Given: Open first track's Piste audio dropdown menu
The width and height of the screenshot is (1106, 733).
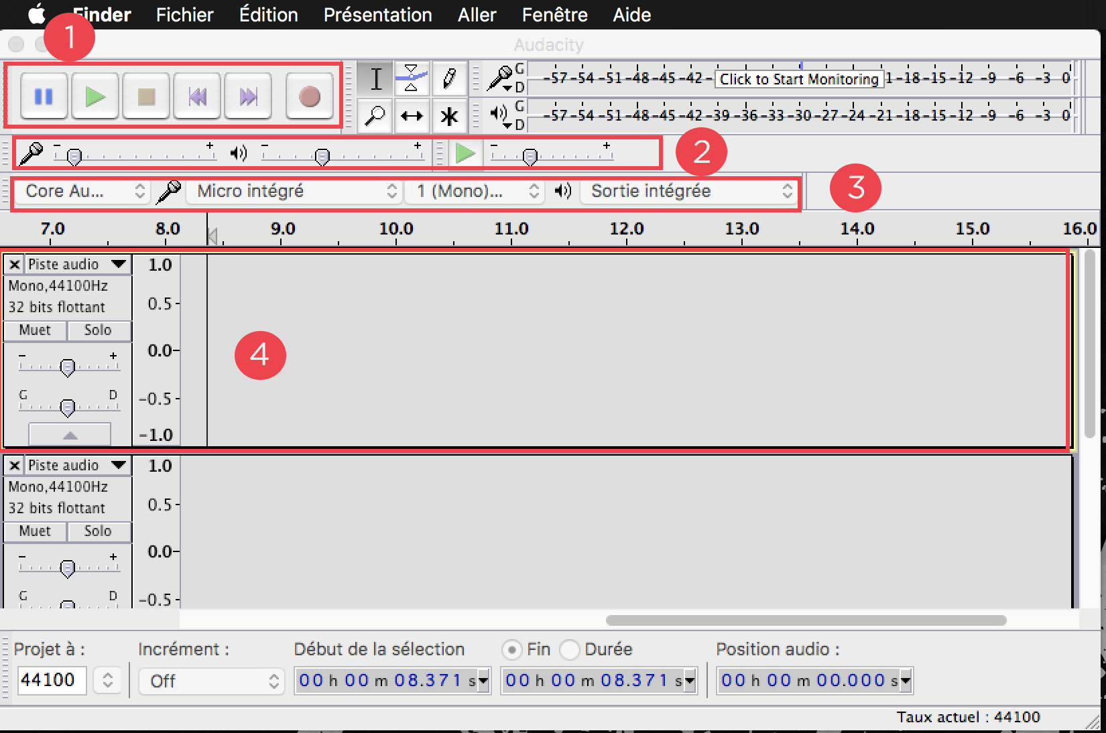Looking at the screenshot, I should point(77,265).
